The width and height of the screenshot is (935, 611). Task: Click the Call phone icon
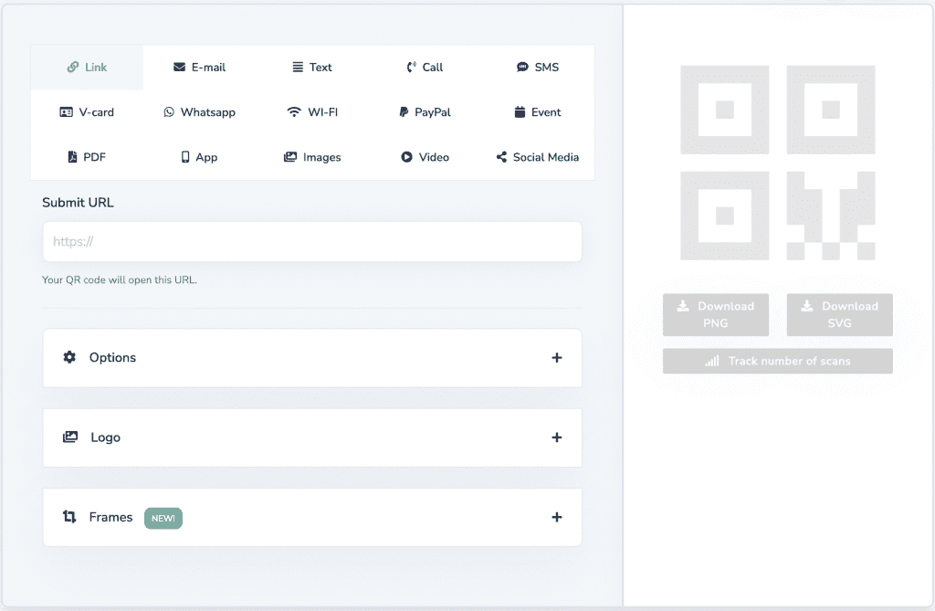[411, 67]
